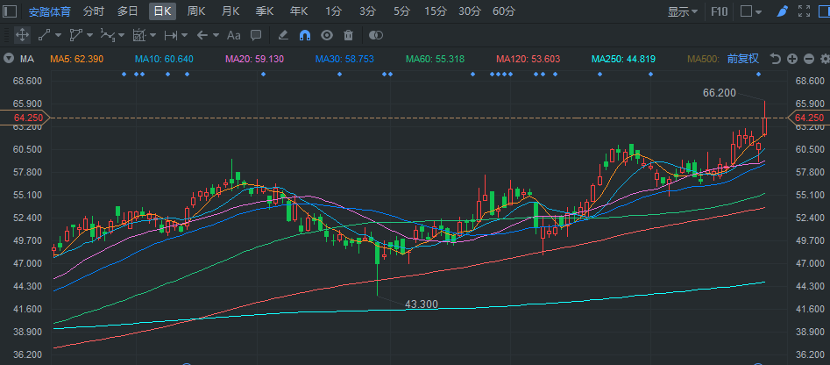Open dropdown arrow next to line tool
This screenshot has height=365, width=830.
[x=58, y=35]
